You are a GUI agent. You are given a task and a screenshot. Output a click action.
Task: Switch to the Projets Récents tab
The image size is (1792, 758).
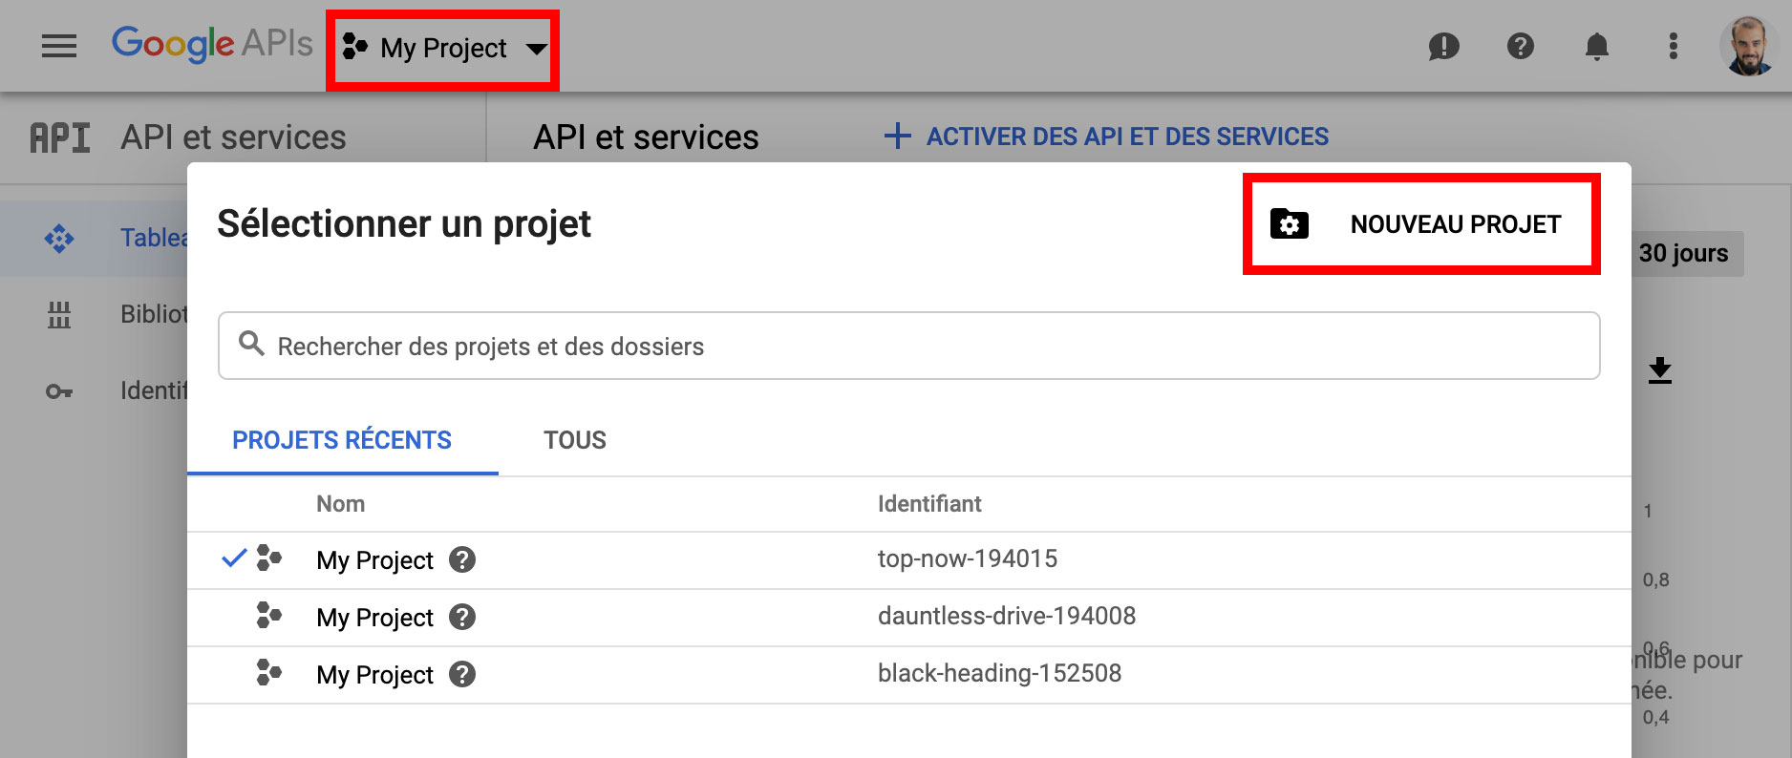tap(342, 440)
